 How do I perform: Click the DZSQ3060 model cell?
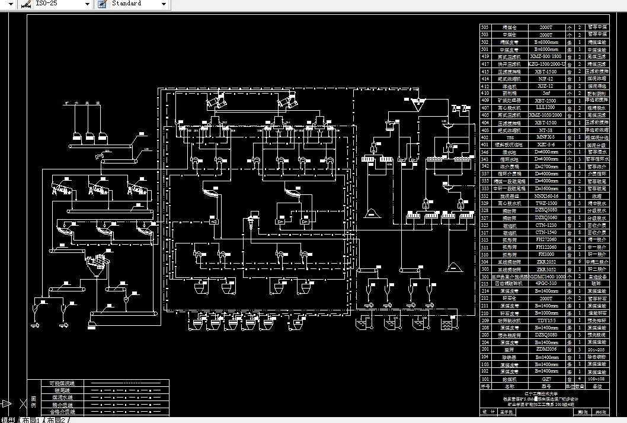click(546, 218)
